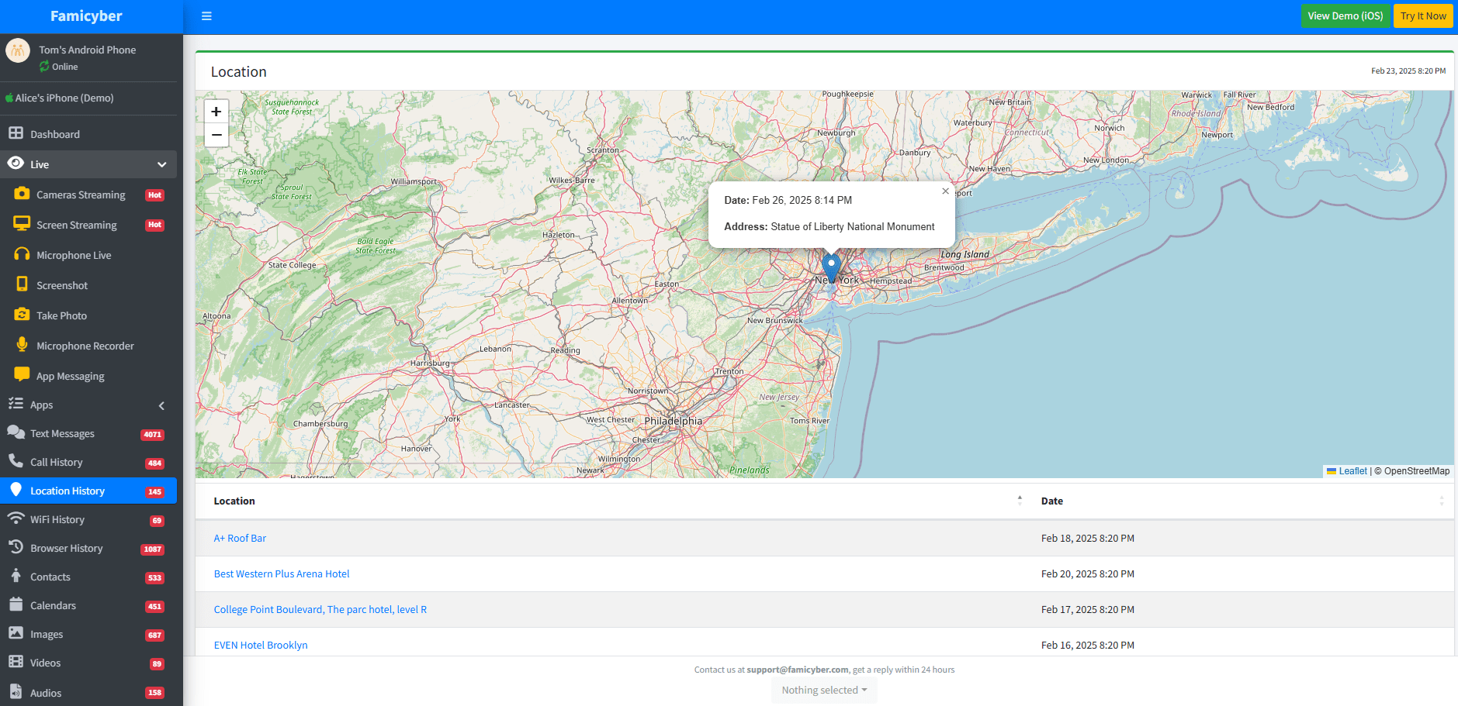Close the Statue of Liberty popup
The height and width of the screenshot is (706, 1458).
pyautogui.click(x=945, y=191)
